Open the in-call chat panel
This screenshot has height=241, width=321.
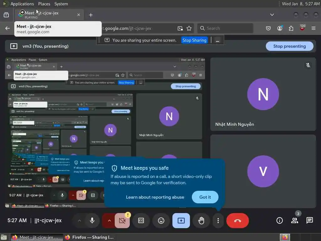coord(309,221)
